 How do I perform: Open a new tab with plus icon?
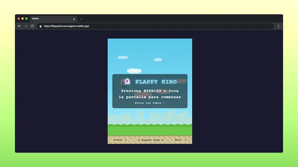(x=81, y=19)
